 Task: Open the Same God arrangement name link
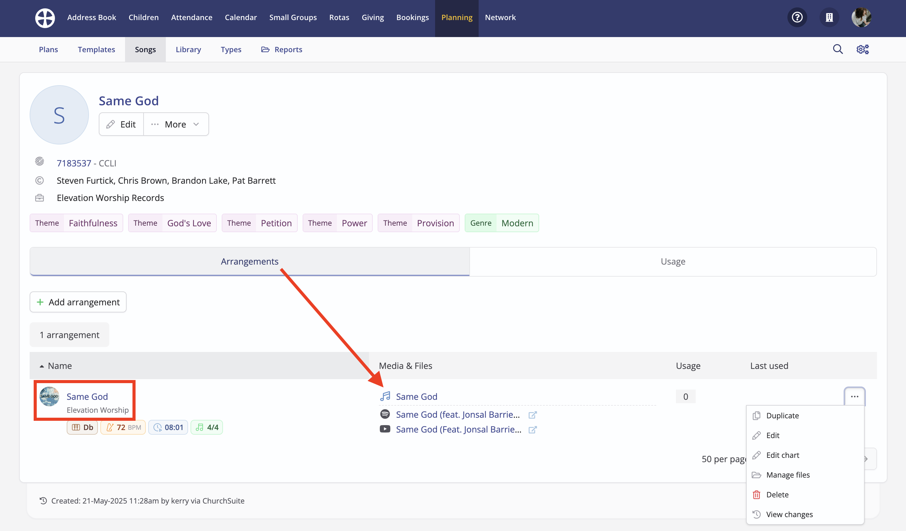coord(87,396)
